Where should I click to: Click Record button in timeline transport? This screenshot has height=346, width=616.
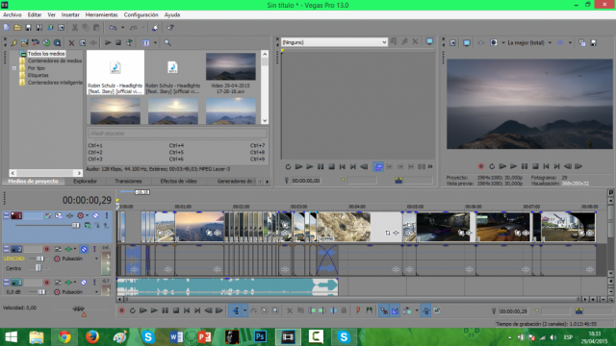(122, 310)
